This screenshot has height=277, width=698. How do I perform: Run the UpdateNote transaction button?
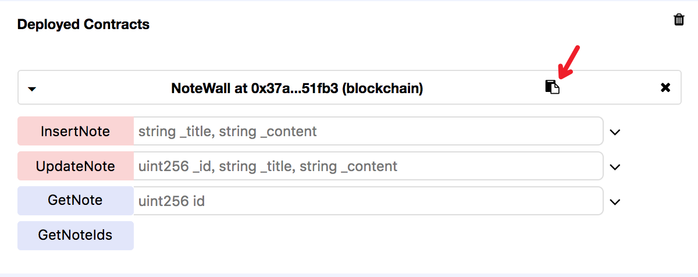click(x=76, y=166)
